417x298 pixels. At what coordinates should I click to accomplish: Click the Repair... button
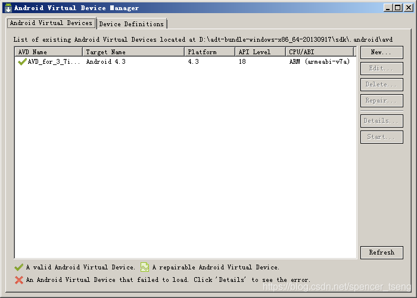[x=382, y=101]
